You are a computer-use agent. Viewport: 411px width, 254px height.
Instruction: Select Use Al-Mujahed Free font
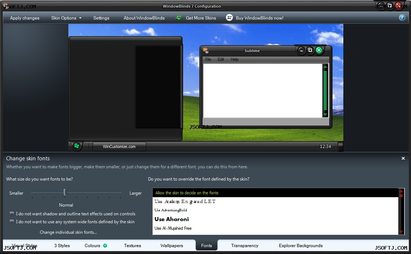click(275, 228)
